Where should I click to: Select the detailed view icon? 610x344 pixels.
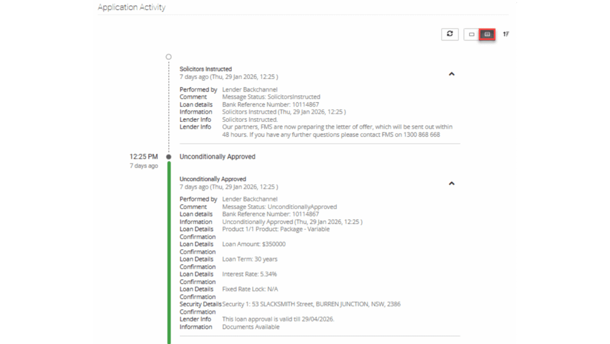click(x=486, y=34)
